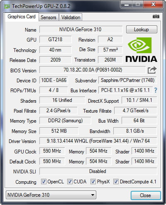This screenshot has height=205, width=166.
Task: Click the Bus Interface question mark
Action: tap(156, 90)
